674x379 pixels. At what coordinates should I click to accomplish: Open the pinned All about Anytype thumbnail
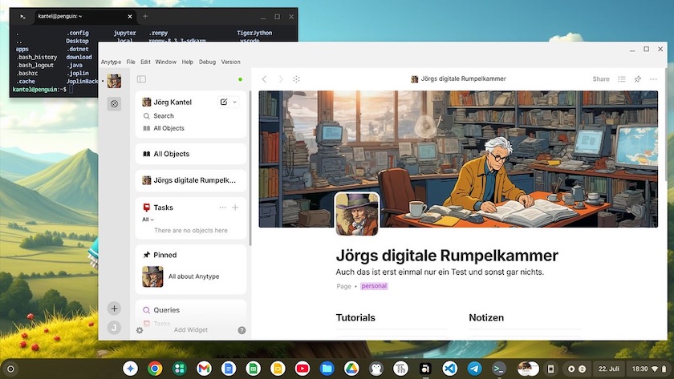pyautogui.click(x=152, y=276)
